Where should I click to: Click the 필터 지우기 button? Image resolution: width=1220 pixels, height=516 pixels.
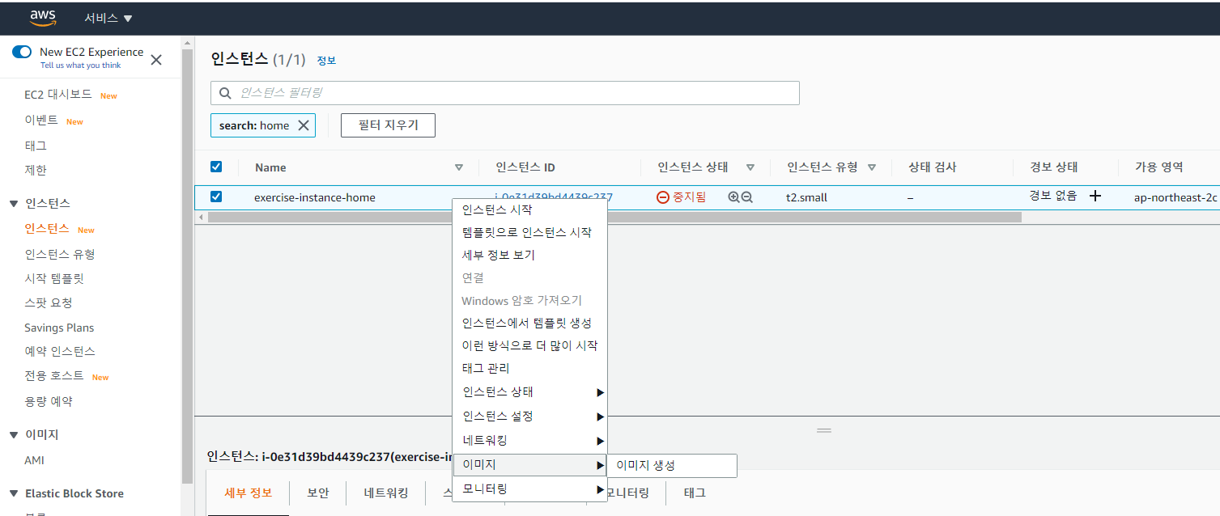point(388,125)
